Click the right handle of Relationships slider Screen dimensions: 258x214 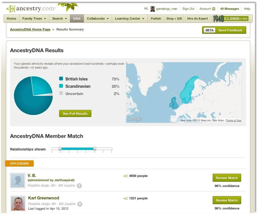(95, 149)
